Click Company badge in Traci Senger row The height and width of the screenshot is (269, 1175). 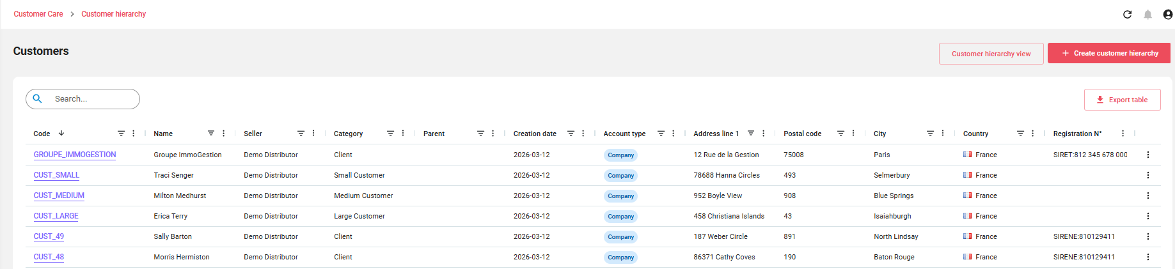[620, 176]
